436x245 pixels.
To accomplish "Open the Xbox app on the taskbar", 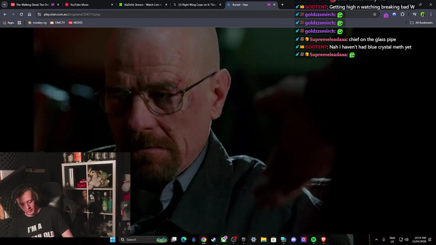I will (x=224, y=240).
